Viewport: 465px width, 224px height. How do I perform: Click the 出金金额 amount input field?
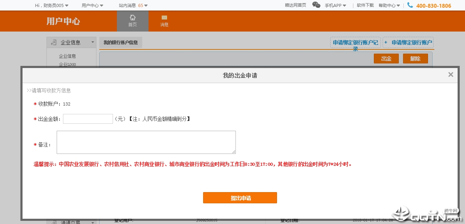pos(88,119)
